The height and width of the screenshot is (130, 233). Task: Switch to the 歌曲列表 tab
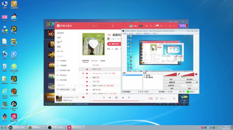tap(85, 61)
